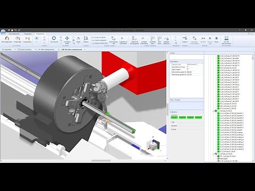Click the 3D viewport horizontal scrollbar thumb
Viewport: 255px width, 191px height.
click(x=101, y=161)
